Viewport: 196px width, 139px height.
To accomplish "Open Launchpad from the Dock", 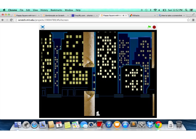I will 26,125.
